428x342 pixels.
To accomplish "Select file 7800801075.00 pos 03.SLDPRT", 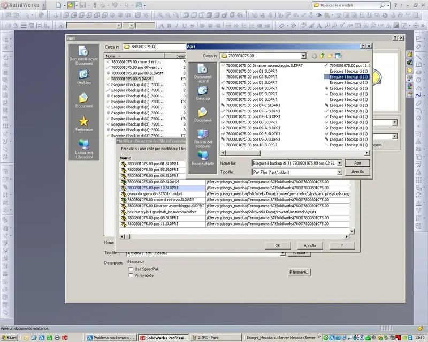I will click(x=251, y=82).
